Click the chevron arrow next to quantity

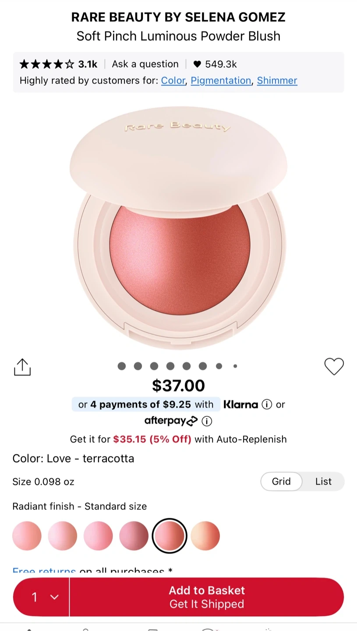pyautogui.click(x=54, y=597)
